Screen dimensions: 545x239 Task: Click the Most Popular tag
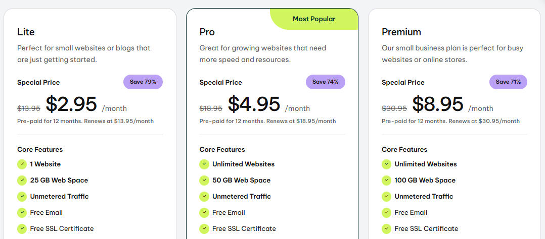(314, 19)
